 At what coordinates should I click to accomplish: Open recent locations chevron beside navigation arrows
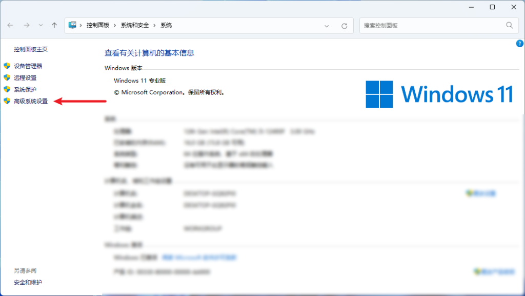(41, 25)
